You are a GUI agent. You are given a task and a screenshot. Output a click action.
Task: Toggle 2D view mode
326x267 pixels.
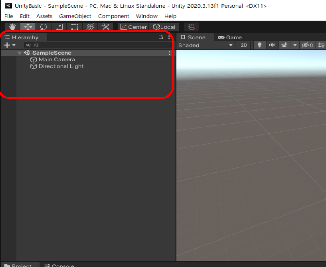244,45
